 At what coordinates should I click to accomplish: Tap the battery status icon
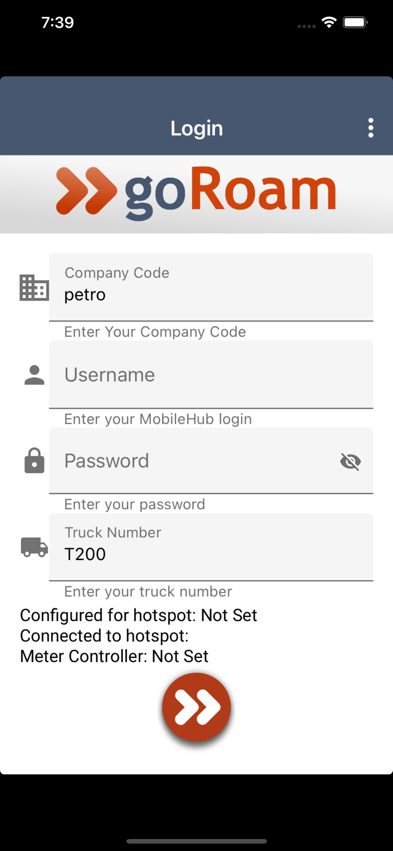coord(355,22)
